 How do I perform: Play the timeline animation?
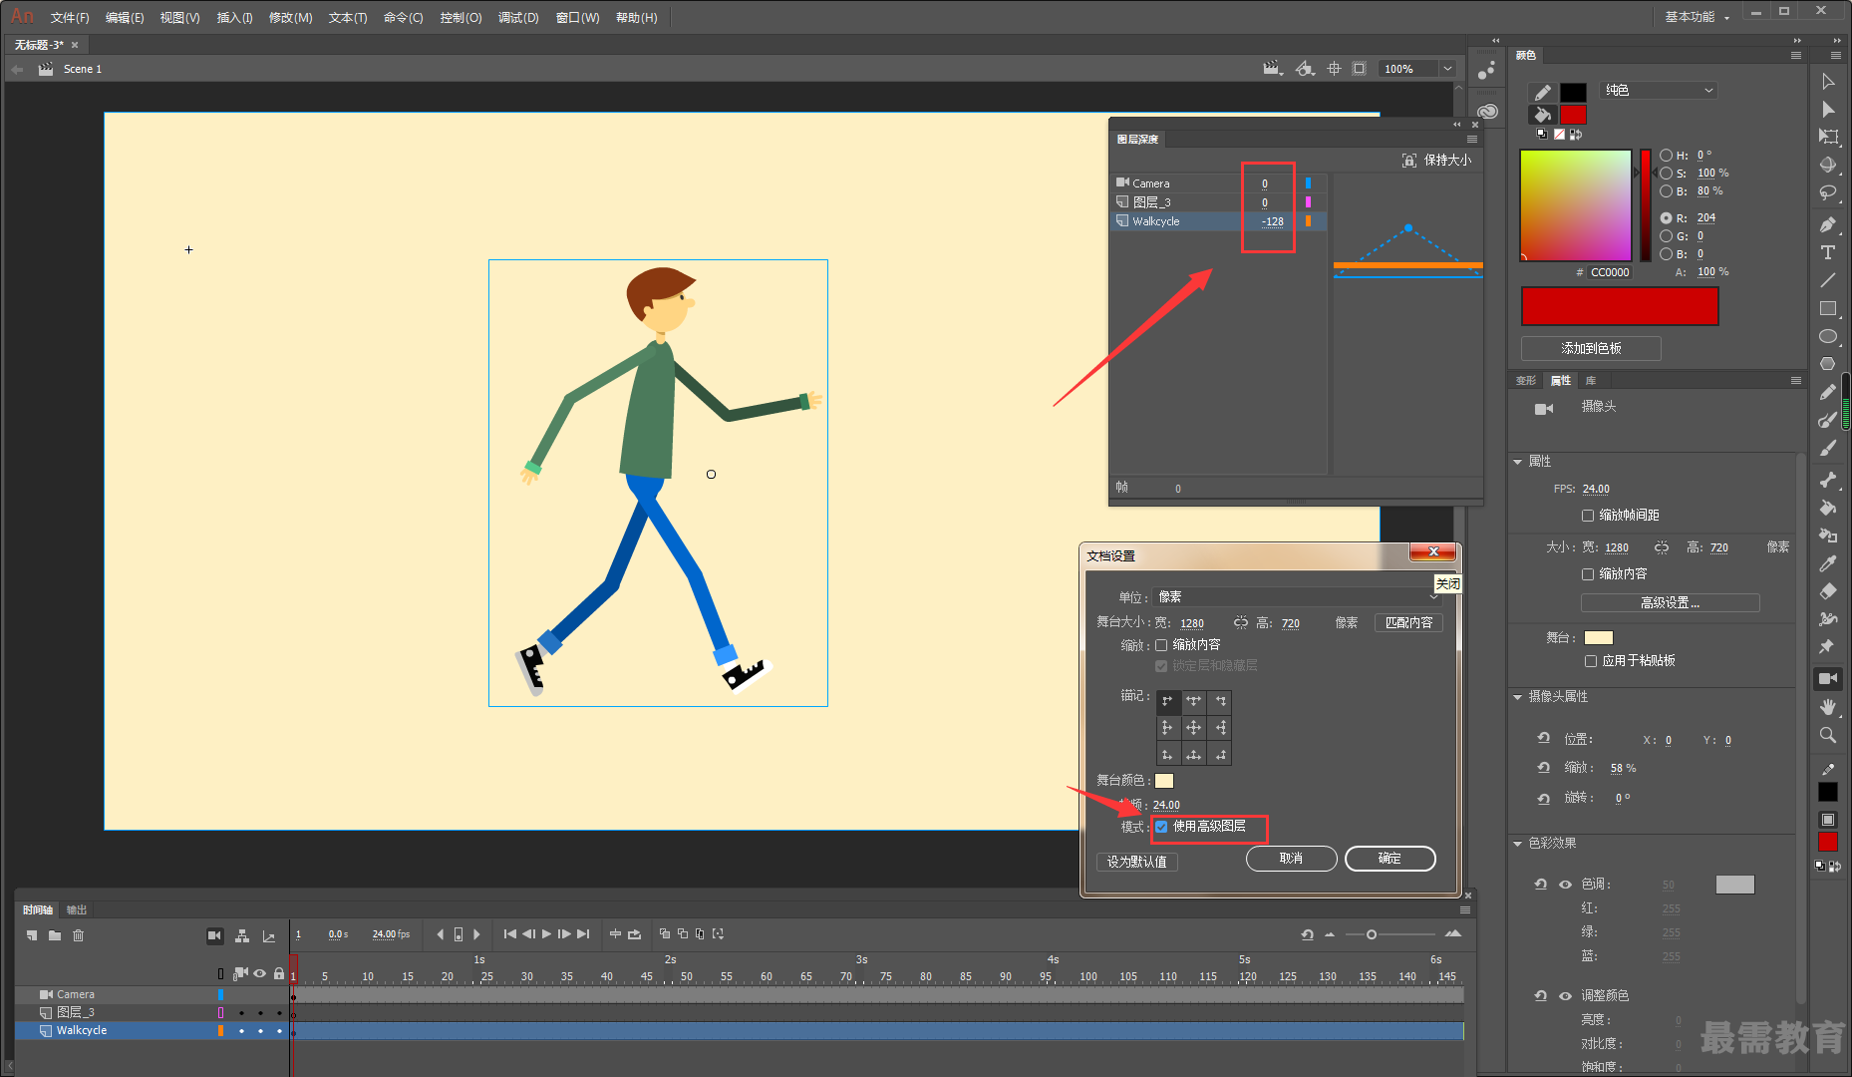click(x=546, y=934)
